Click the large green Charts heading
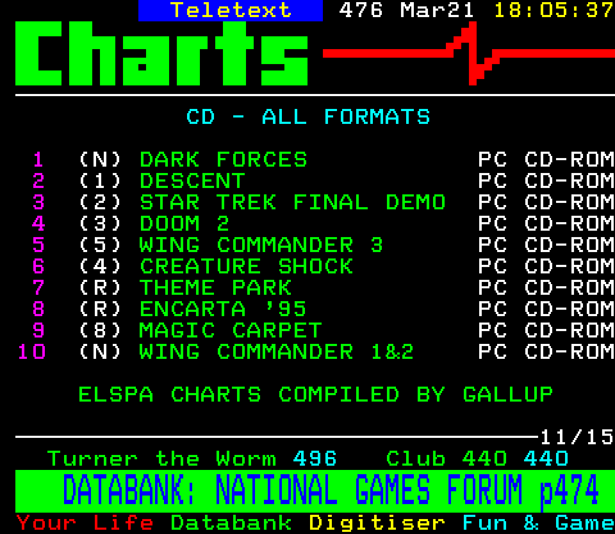Image resolution: width=615 pixels, height=534 pixels. pyautogui.click(x=161, y=53)
